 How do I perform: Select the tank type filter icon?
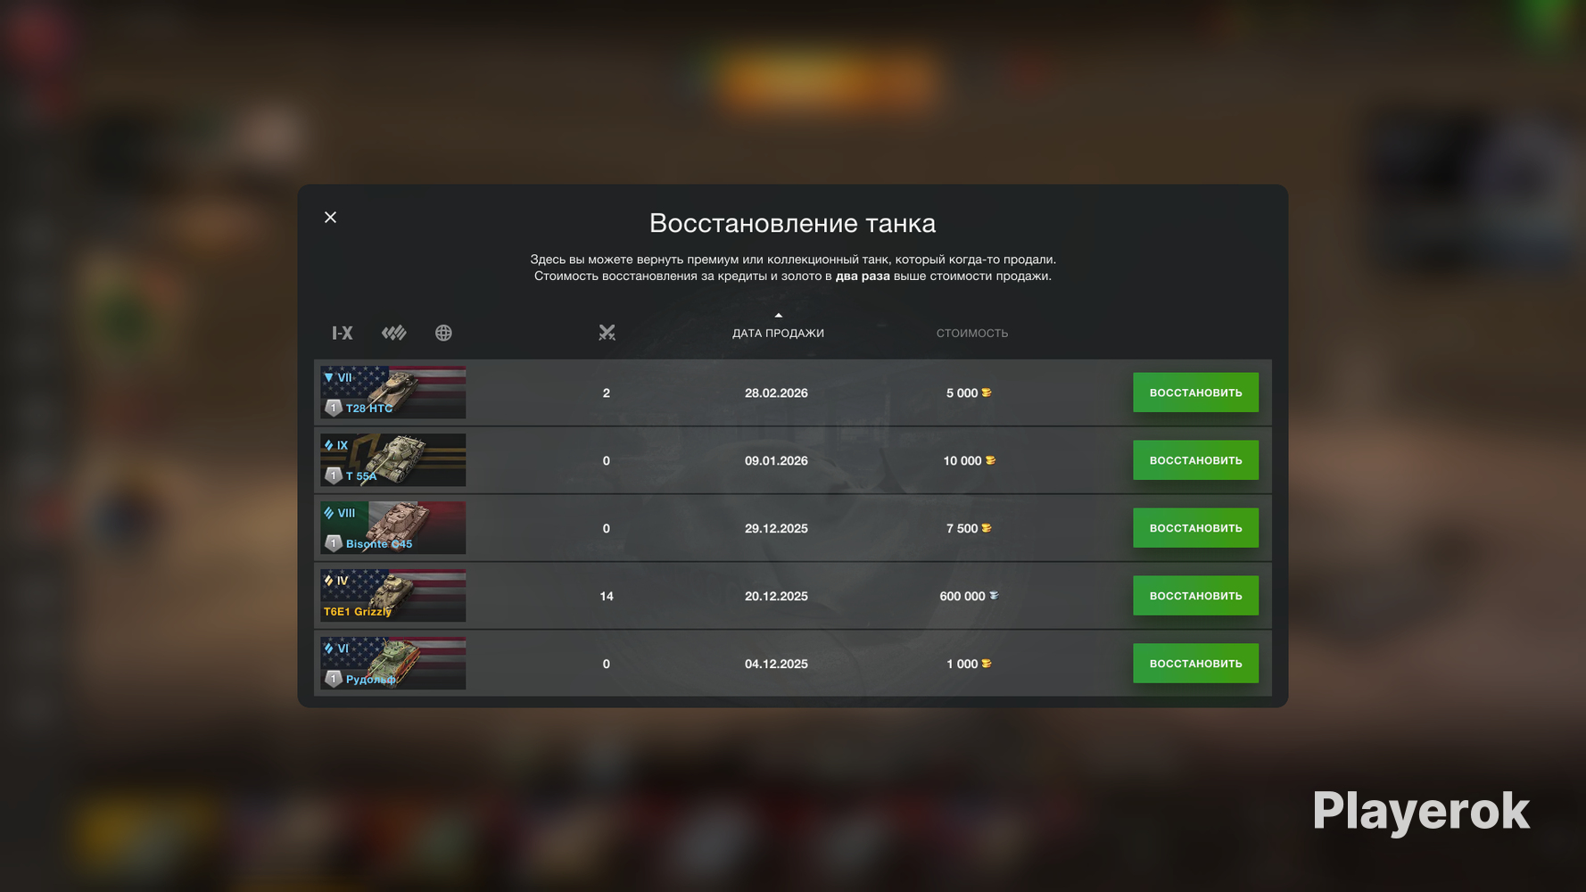[394, 333]
